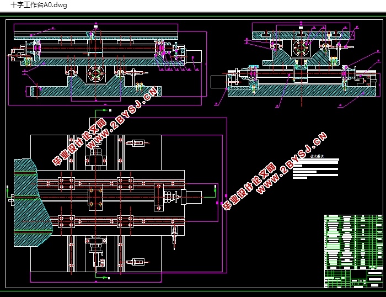Click the 技术要求 heading text

click(x=316, y=157)
